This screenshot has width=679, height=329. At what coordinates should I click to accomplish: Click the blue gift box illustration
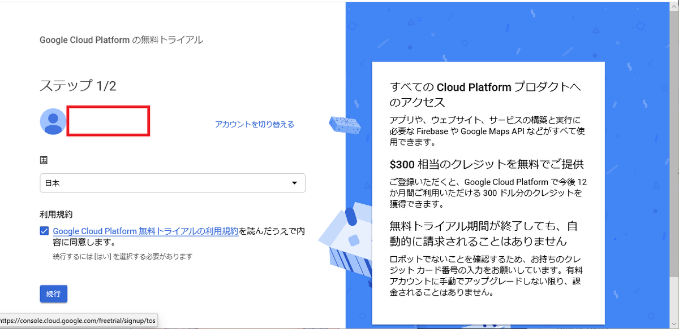coord(345,126)
